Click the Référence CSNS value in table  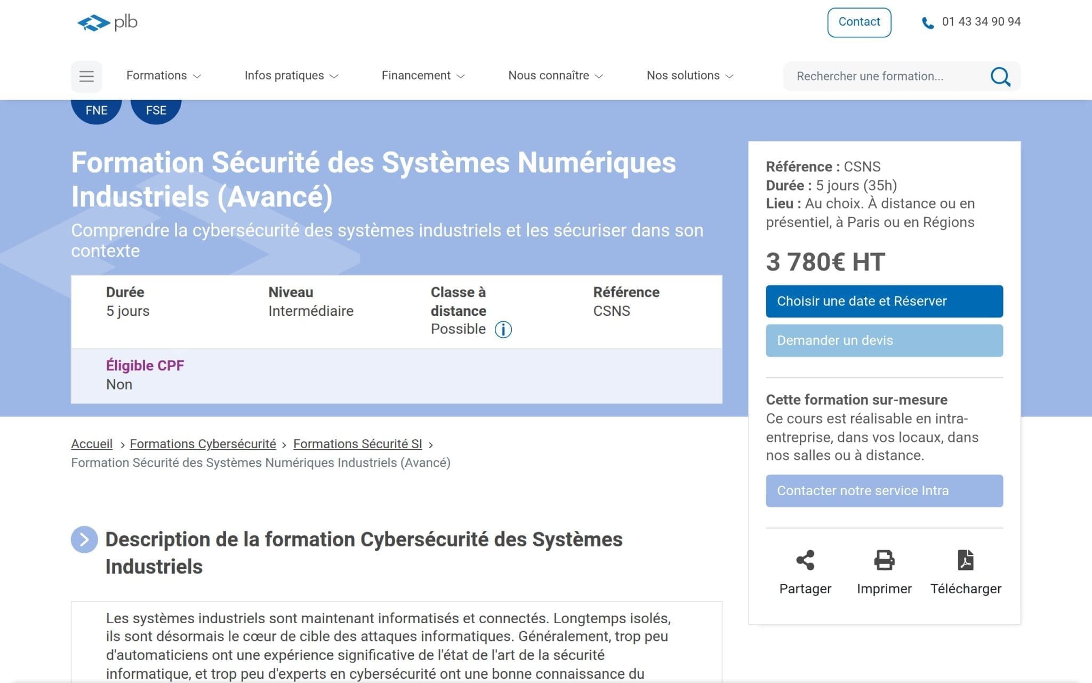612,311
